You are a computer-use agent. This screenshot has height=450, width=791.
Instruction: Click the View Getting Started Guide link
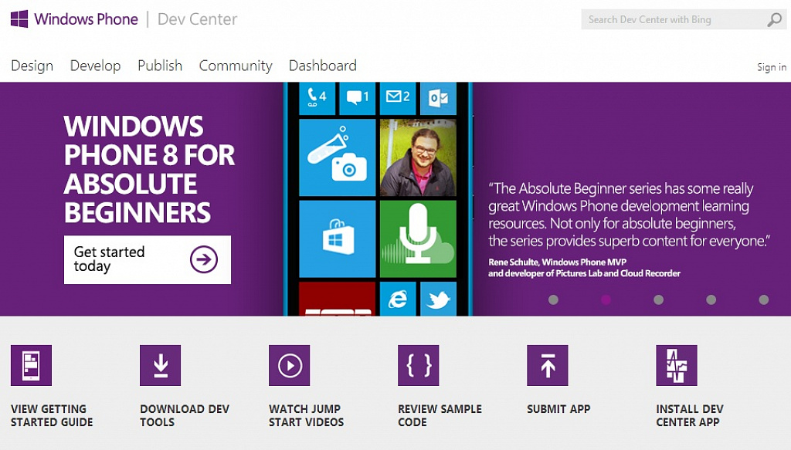(x=52, y=416)
